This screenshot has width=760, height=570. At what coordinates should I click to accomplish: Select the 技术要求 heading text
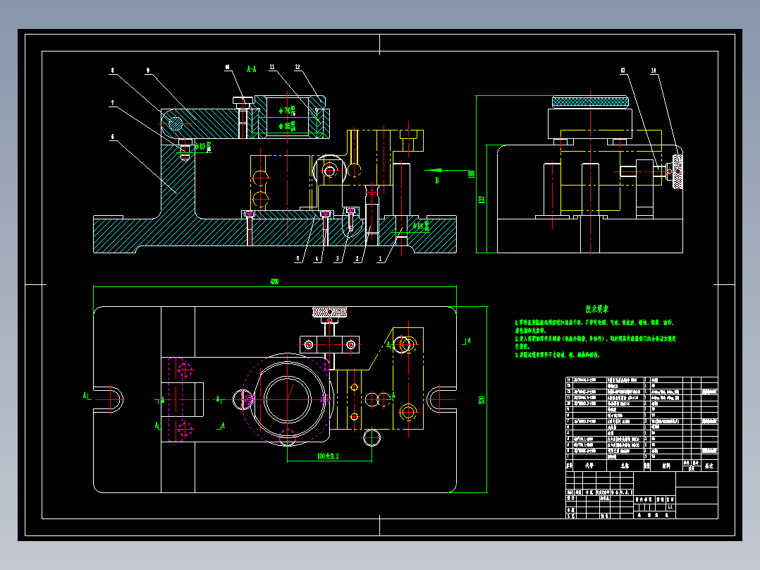596,309
